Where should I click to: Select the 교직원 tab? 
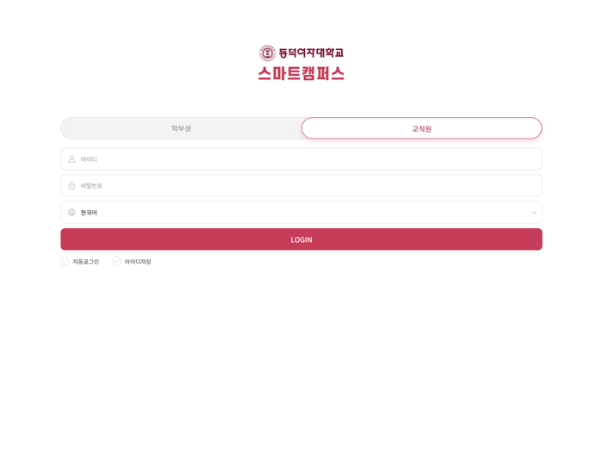point(421,128)
